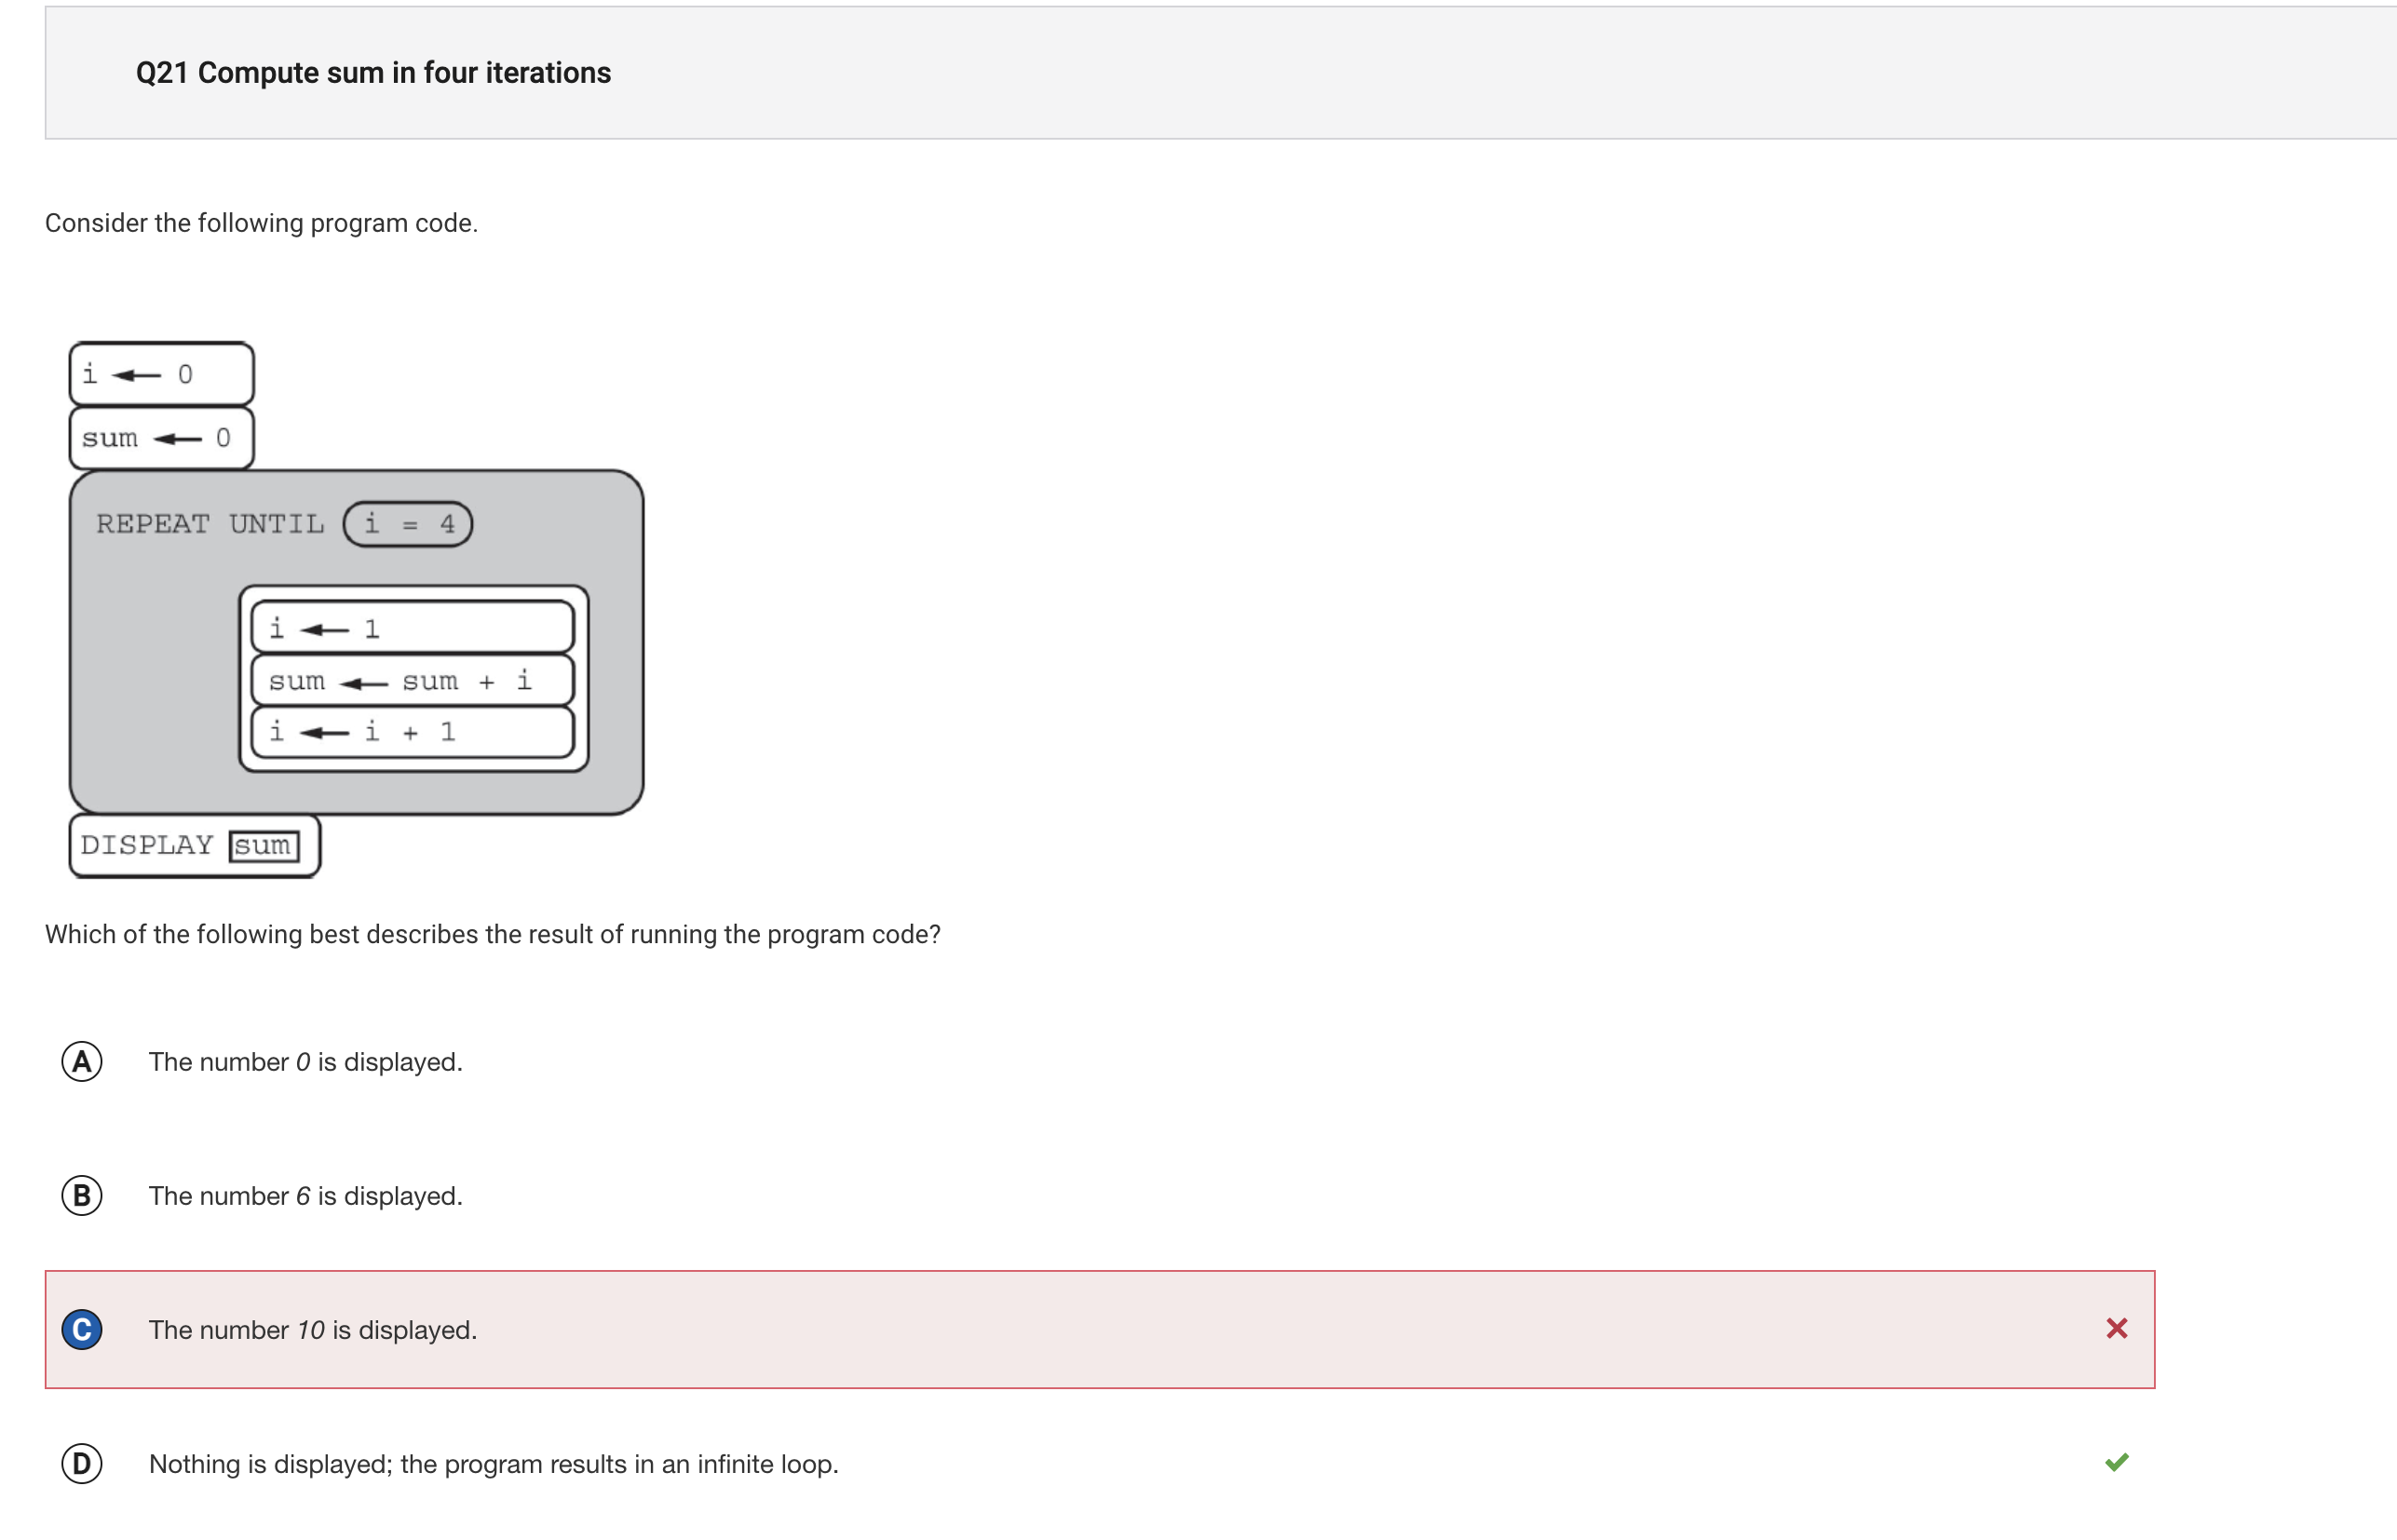Click the 'Q21 Compute sum in four iterations' heading
This screenshot has height=1540, width=2397.
click(x=373, y=73)
